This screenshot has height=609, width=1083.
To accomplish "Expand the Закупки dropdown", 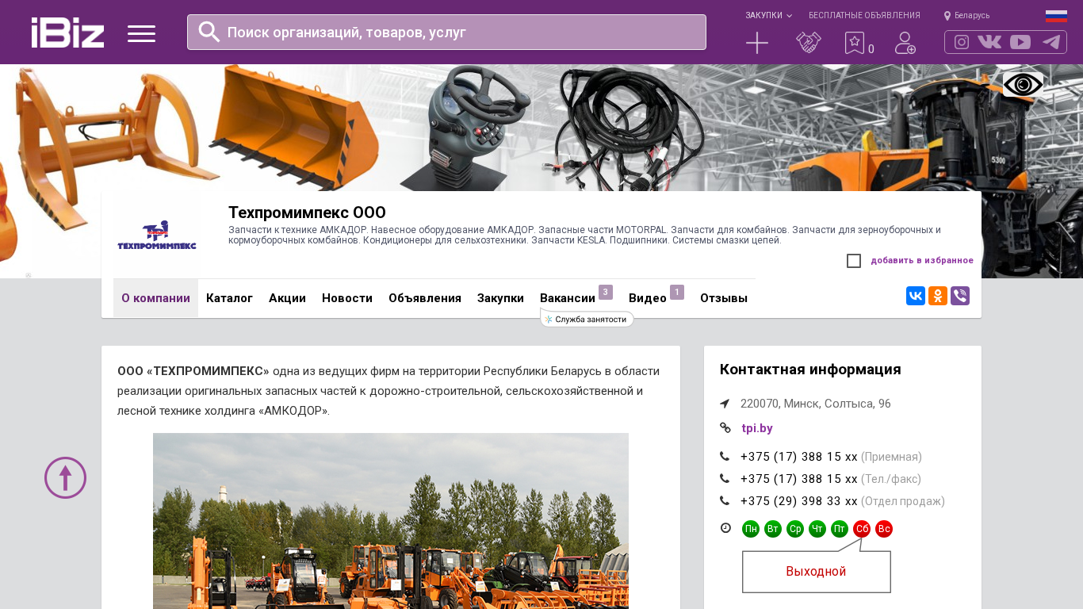I will [x=768, y=16].
